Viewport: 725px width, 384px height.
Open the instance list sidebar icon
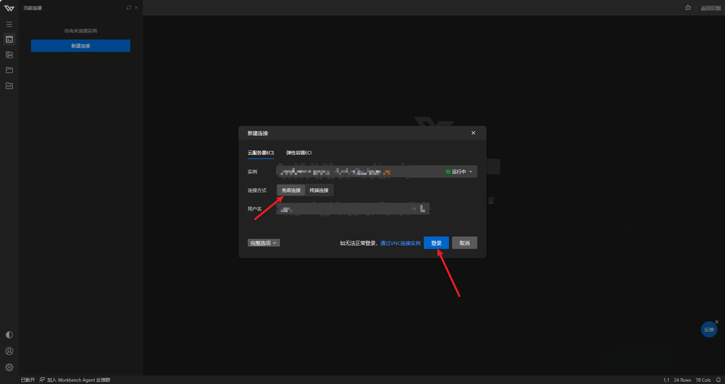[x=9, y=55]
